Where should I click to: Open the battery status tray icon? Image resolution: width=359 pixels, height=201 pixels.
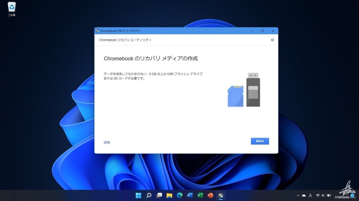pyautogui.click(x=329, y=196)
